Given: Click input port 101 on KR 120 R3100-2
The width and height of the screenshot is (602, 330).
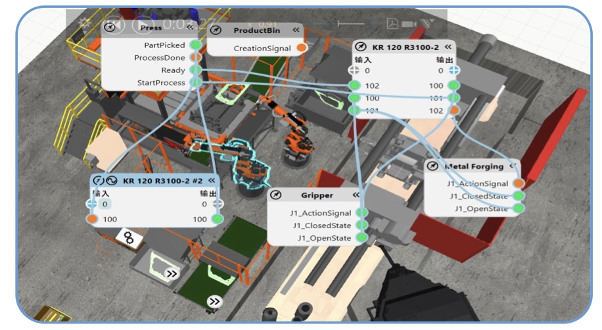Looking at the screenshot, I should (x=354, y=110).
